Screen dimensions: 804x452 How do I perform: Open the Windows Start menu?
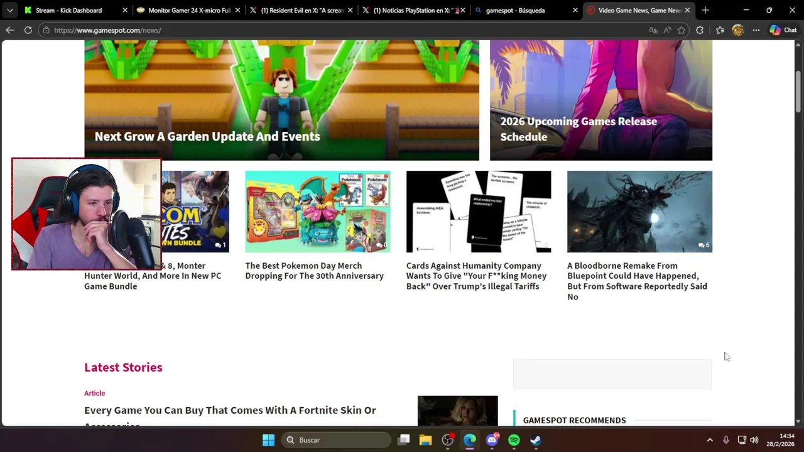coord(268,440)
